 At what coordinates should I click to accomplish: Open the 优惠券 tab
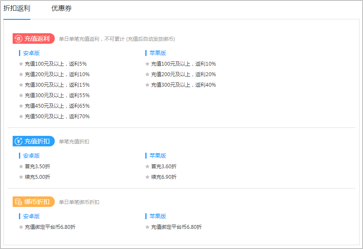pyautogui.click(x=61, y=8)
